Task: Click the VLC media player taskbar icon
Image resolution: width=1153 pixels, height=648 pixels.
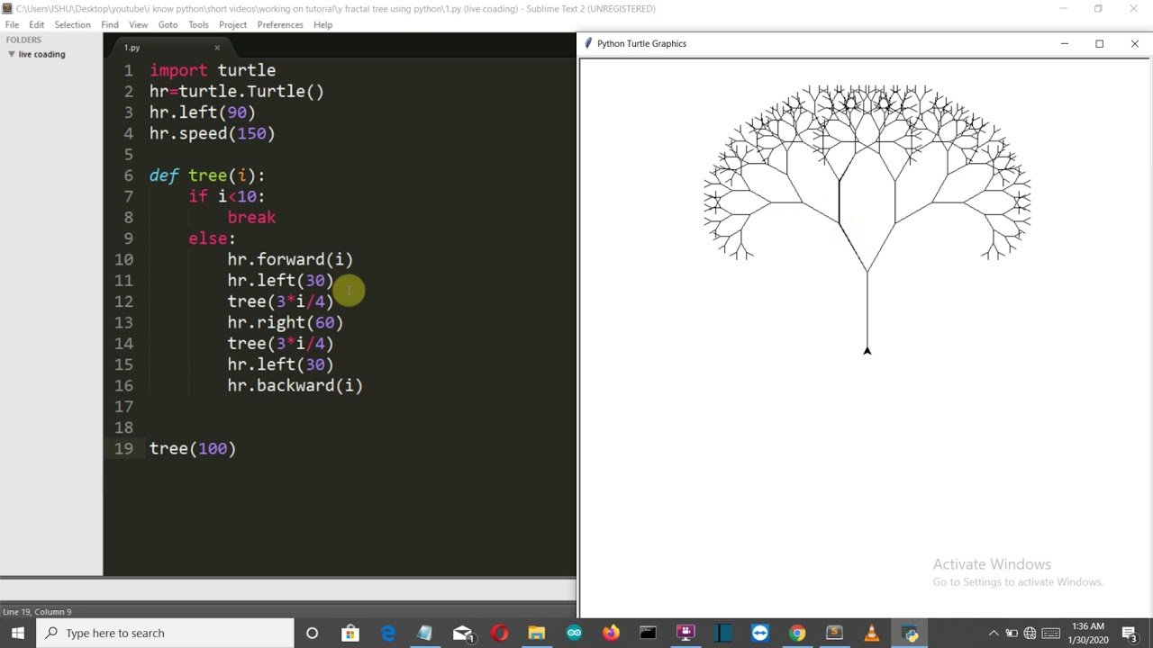Action: click(871, 633)
